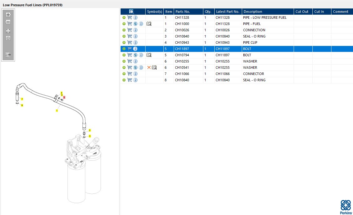Viewport: 353px width, 215px height.
Task: Zoom in on the parts diagram
Action: tap(8, 15)
